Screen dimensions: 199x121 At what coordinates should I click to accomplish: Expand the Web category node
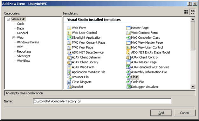(14, 38)
